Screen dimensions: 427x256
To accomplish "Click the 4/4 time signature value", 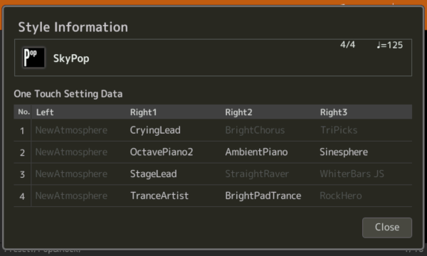I will tap(347, 45).
